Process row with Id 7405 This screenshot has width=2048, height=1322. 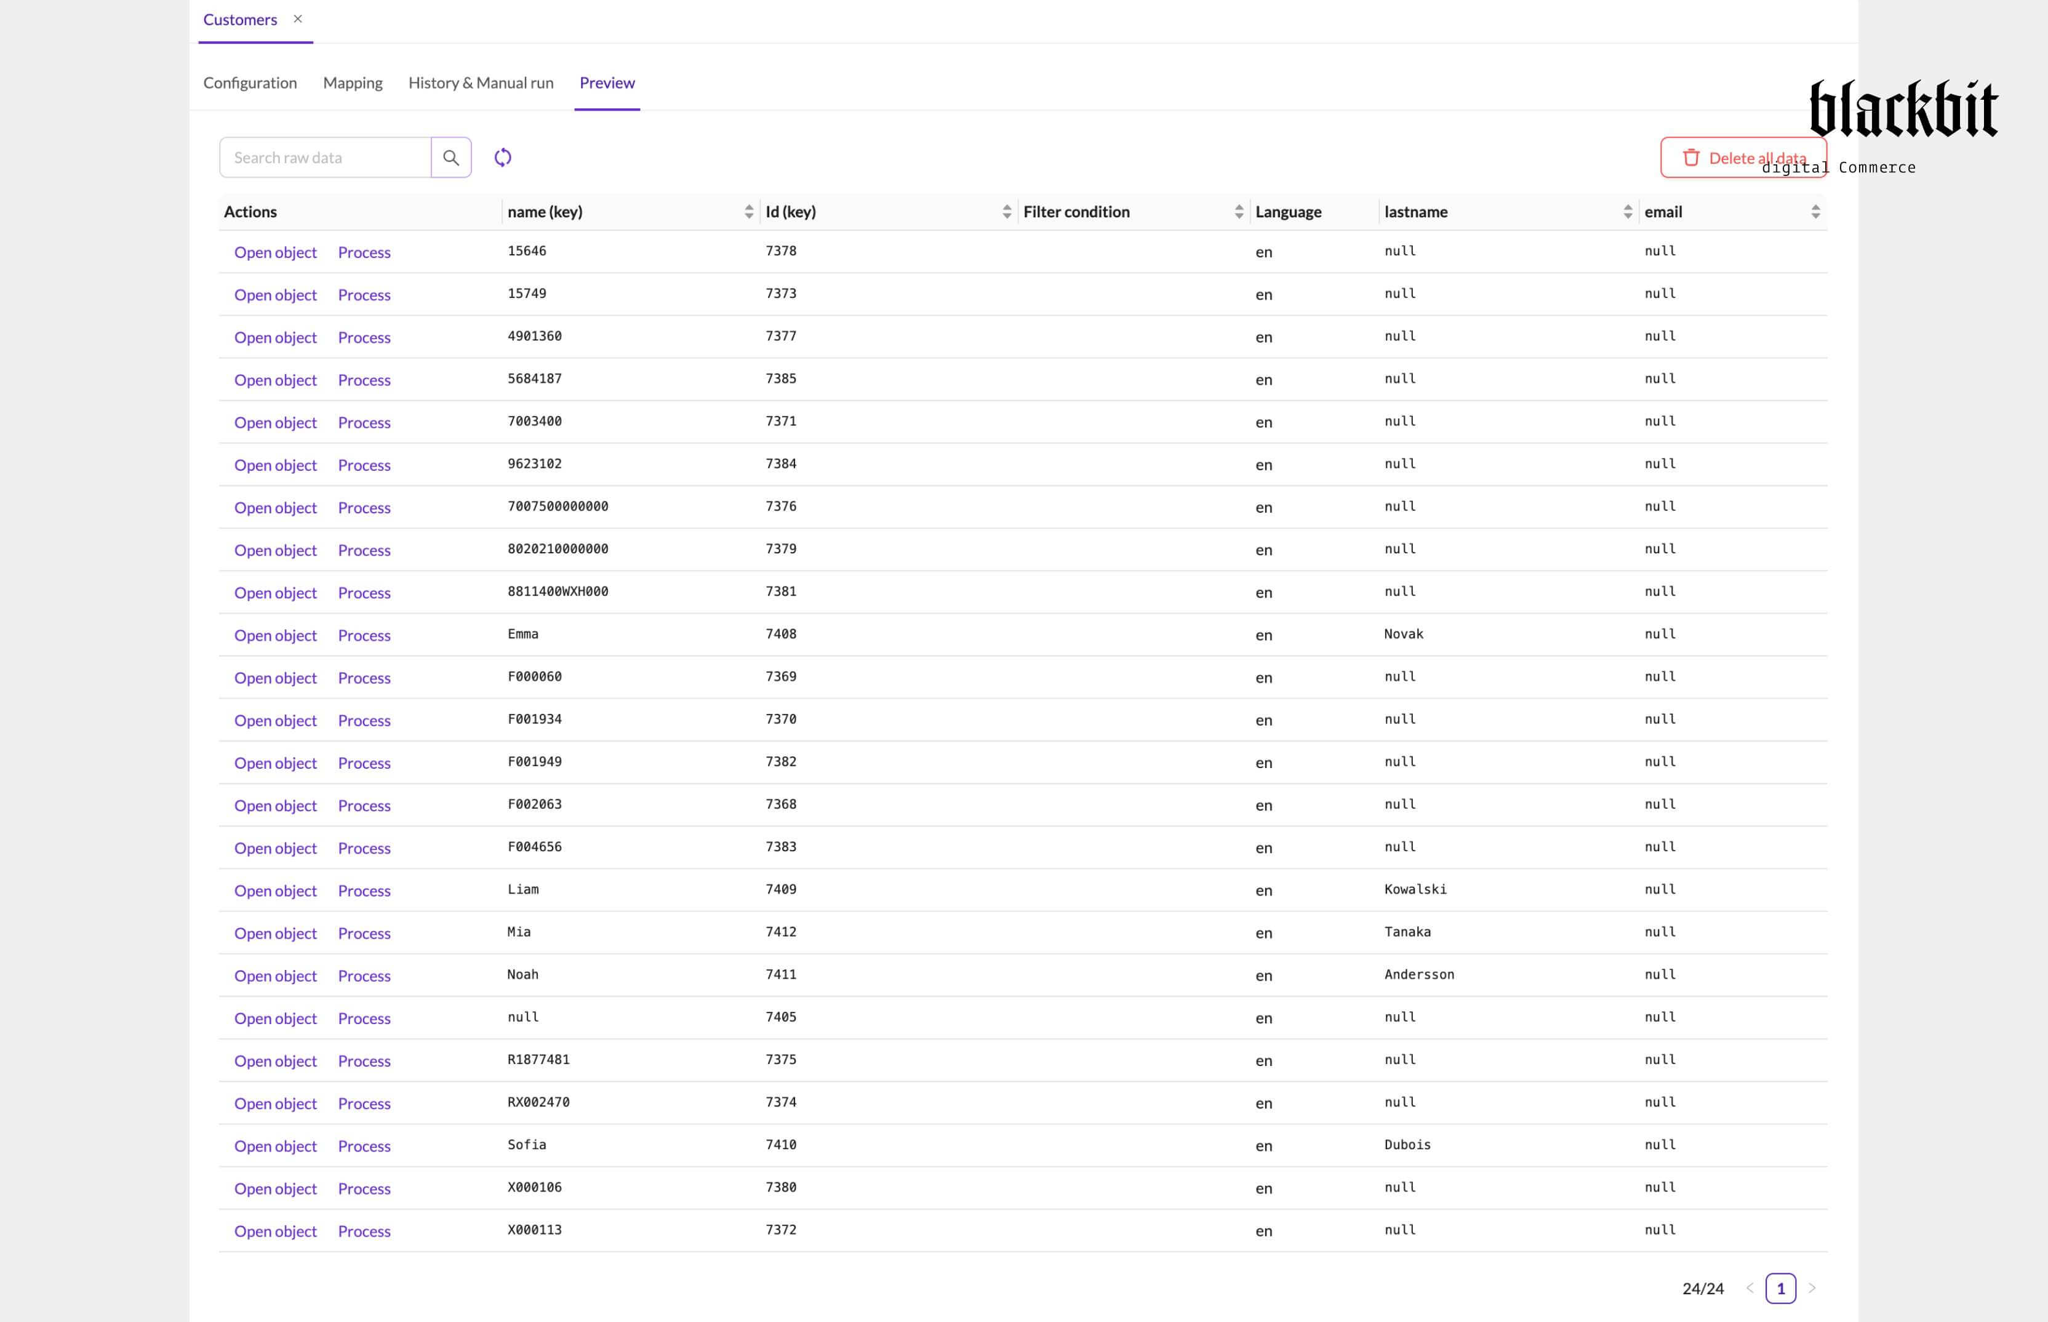tap(364, 1018)
